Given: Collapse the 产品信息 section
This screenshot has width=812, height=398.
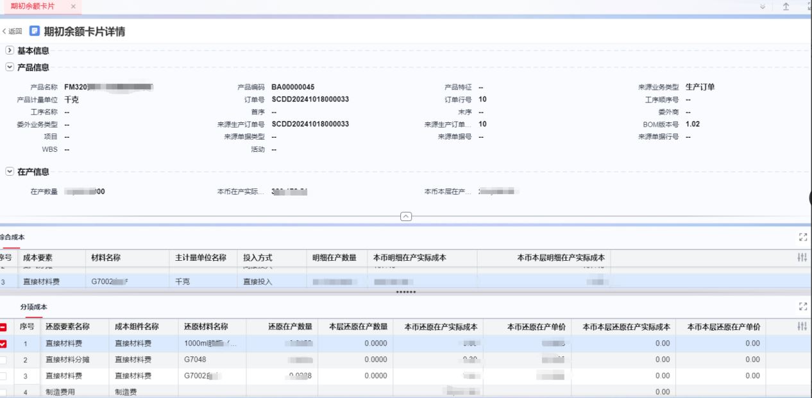Looking at the screenshot, I should click(x=10, y=67).
